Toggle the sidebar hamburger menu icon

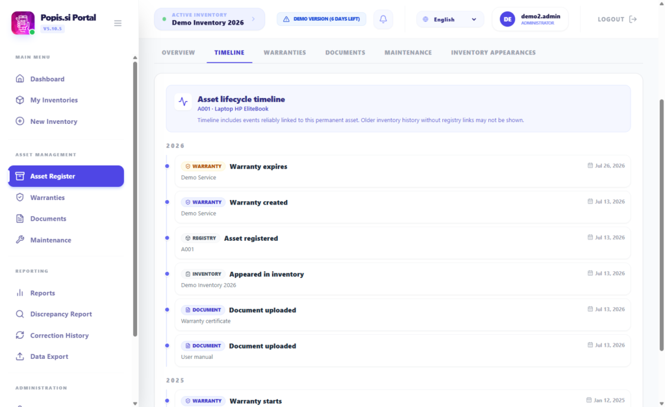pos(118,23)
